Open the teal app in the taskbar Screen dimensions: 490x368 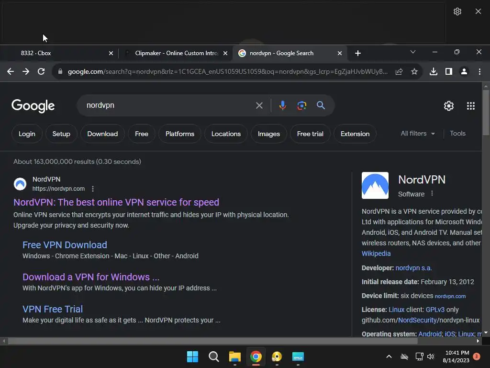(x=298, y=356)
